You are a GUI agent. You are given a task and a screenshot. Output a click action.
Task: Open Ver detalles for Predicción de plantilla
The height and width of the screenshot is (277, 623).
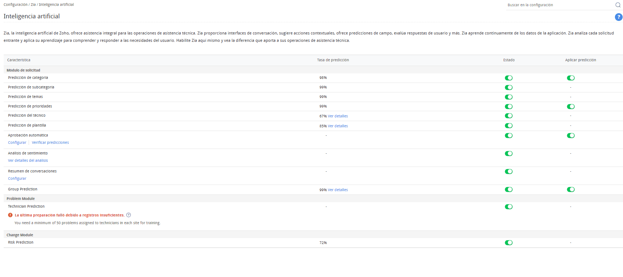click(338, 126)
